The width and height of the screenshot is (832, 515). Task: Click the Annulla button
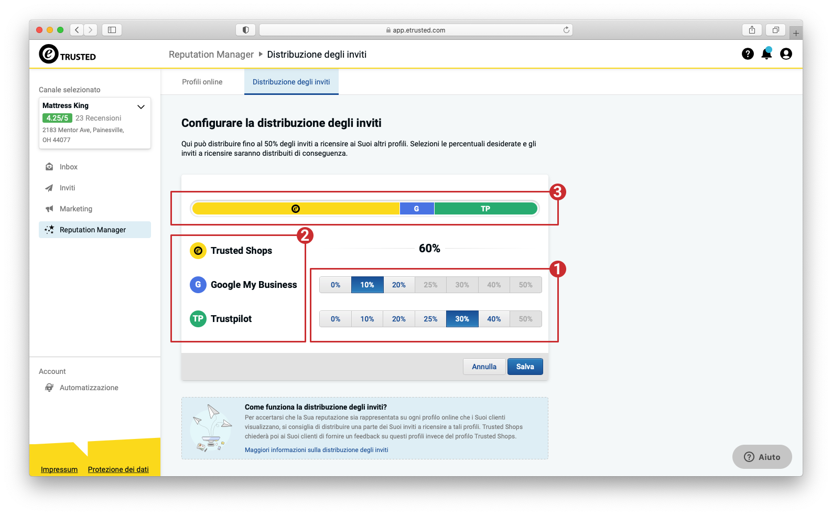[484, 367]
